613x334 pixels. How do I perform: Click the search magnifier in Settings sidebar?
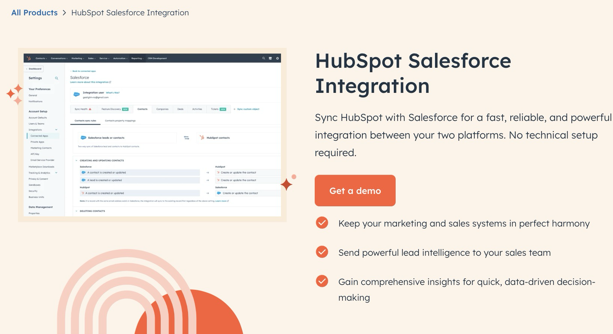(x=57, y=78)
